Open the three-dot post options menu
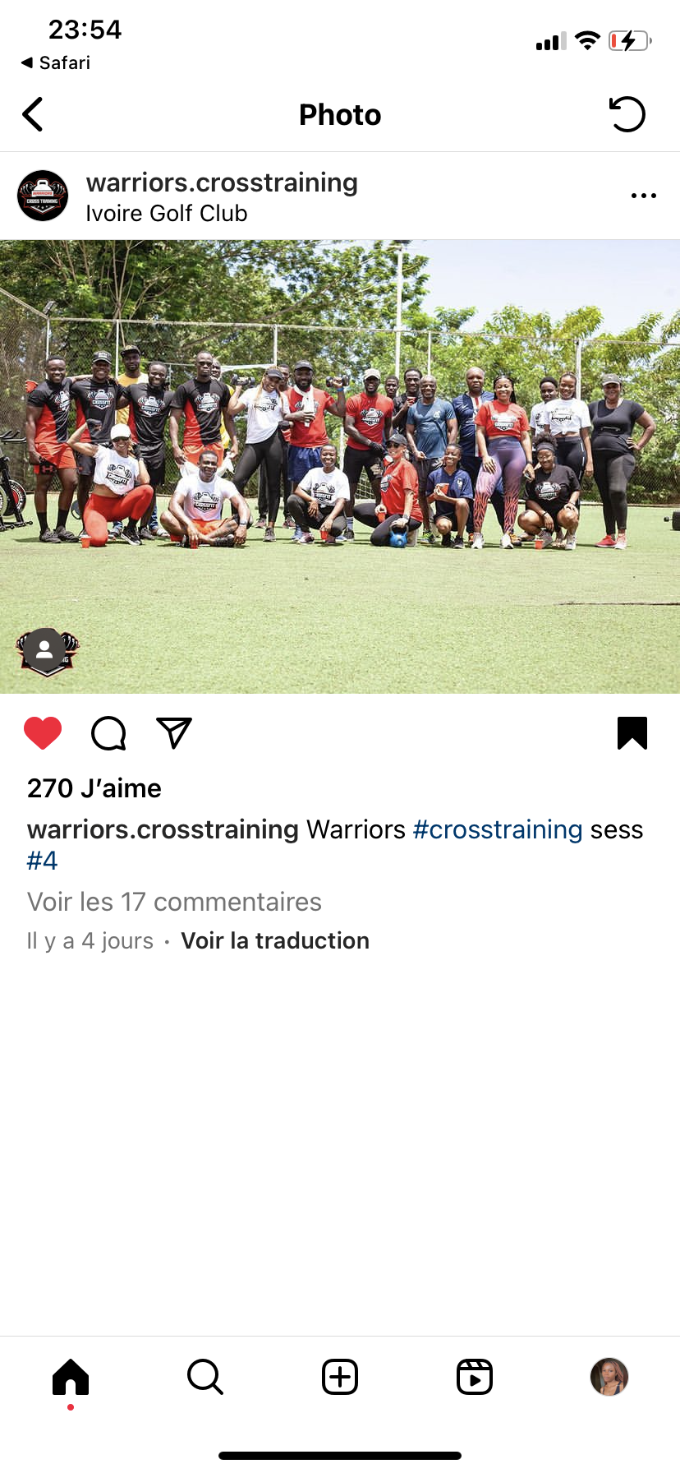Viewport: 680px width, 1473px height. click(644, 196)
